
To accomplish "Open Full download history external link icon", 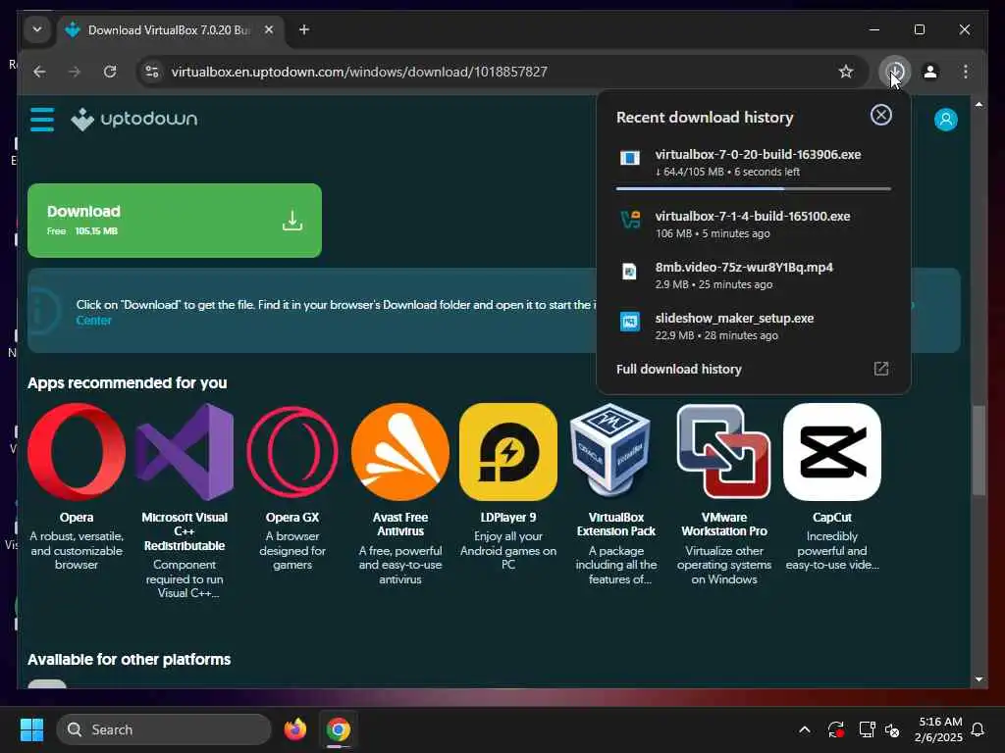I will point(880,369).
